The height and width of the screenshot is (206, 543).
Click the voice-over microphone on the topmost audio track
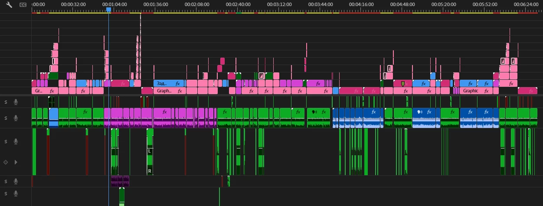point(16,102)
